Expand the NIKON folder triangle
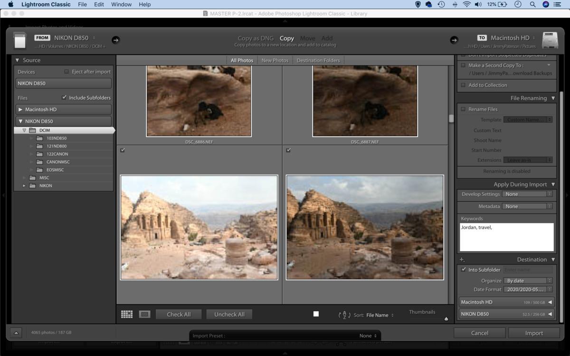 click(x=24, y=186)
